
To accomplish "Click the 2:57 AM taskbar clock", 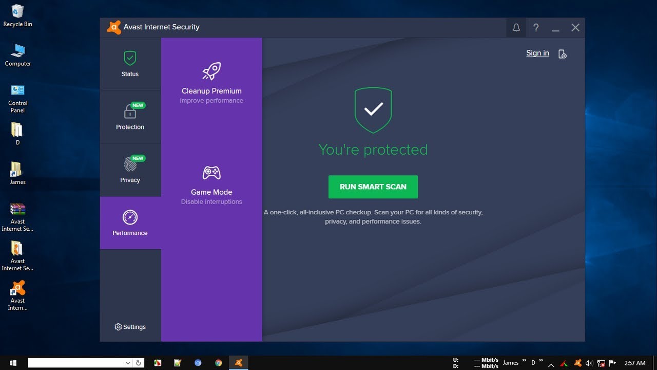I will pyautogui.click(x=635, y=363).
